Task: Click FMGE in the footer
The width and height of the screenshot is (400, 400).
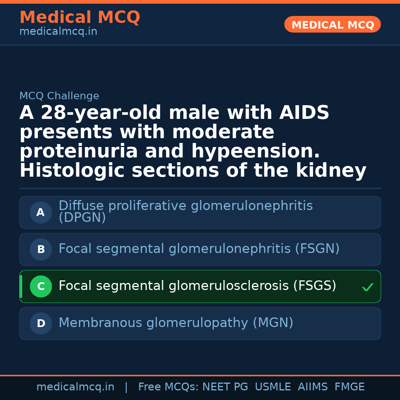Action: pos(349,387)
